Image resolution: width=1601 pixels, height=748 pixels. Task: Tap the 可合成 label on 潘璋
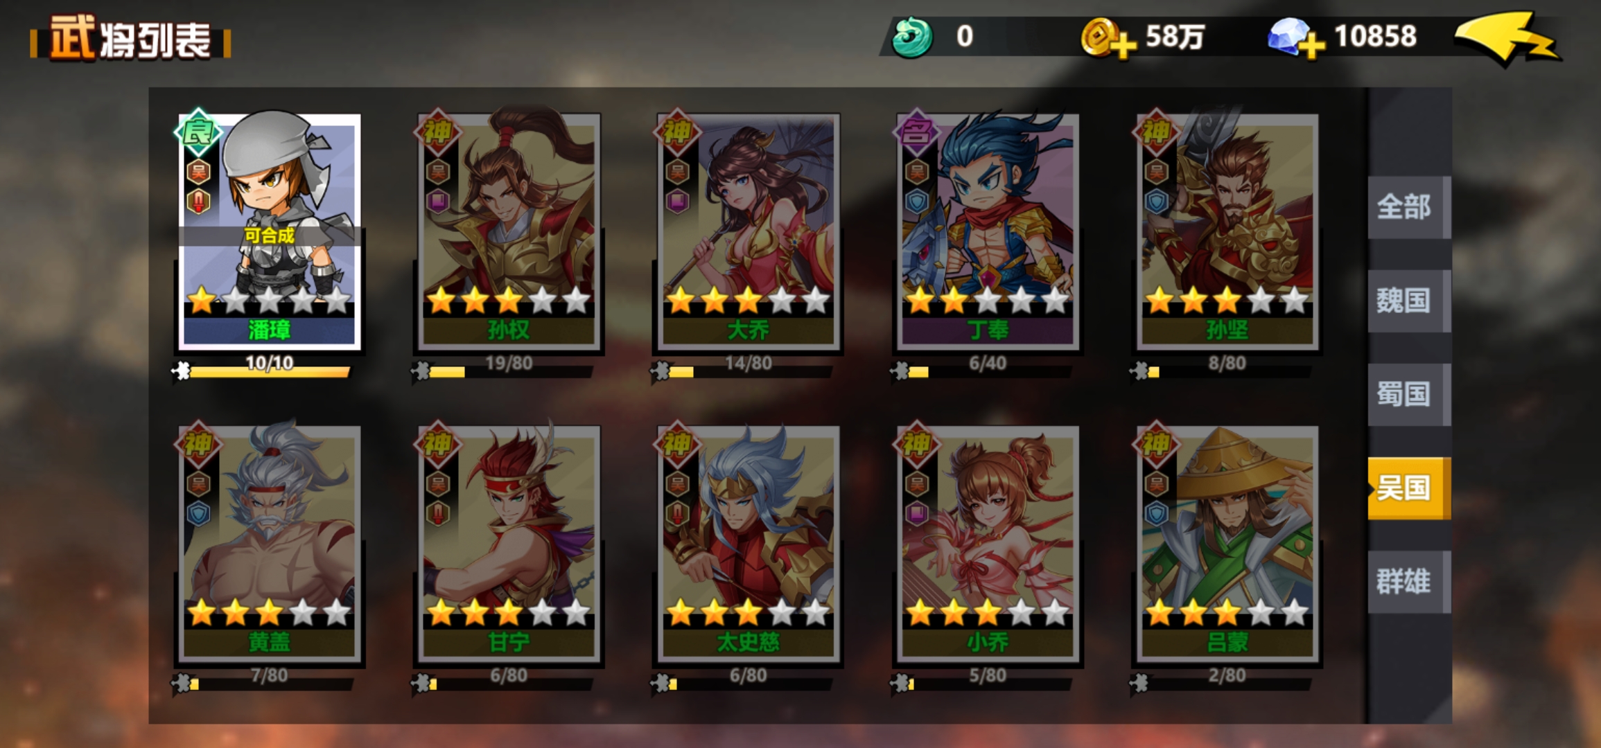(x=269, y=235)
